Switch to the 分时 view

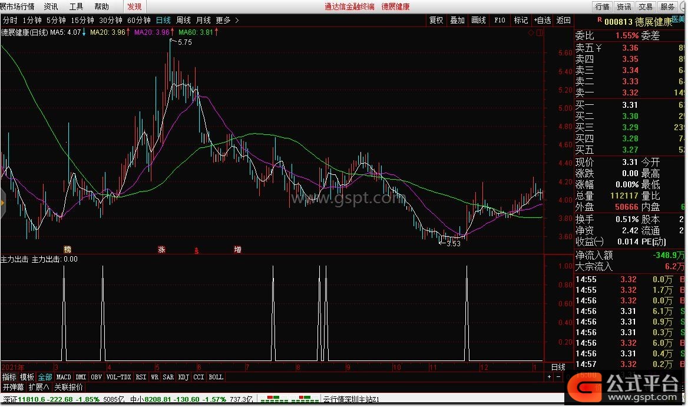pyautogui.click(x=10, y=20)
